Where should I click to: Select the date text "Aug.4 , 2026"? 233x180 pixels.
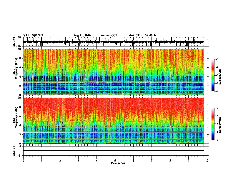(x=82, y=35)
